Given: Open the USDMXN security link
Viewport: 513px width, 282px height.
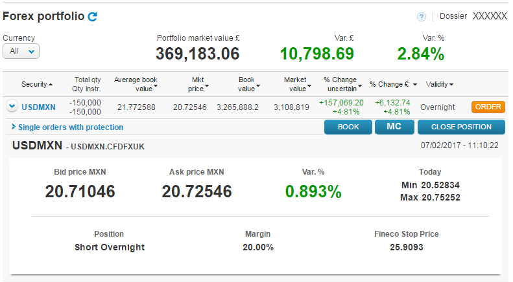Looking at the screenshot, I should [38, 107].
